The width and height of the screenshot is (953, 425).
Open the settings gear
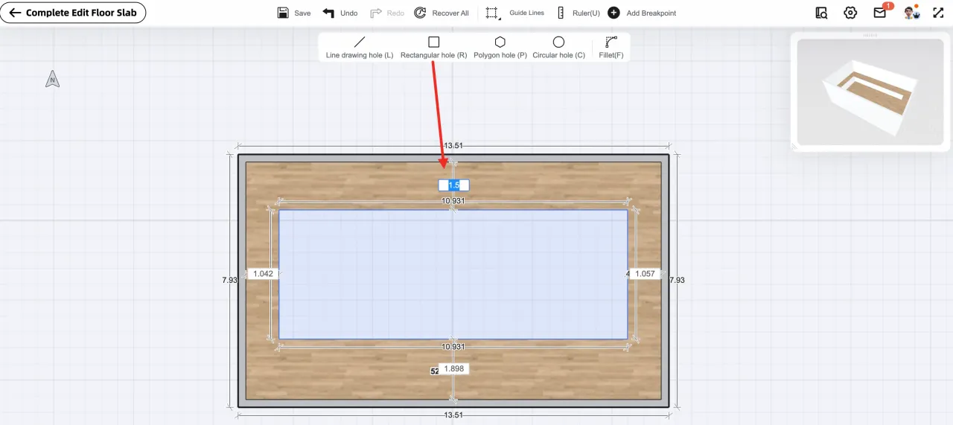click(x=850, y=13)
